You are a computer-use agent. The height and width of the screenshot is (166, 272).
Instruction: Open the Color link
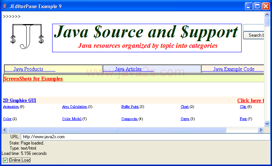pos(7,119)
